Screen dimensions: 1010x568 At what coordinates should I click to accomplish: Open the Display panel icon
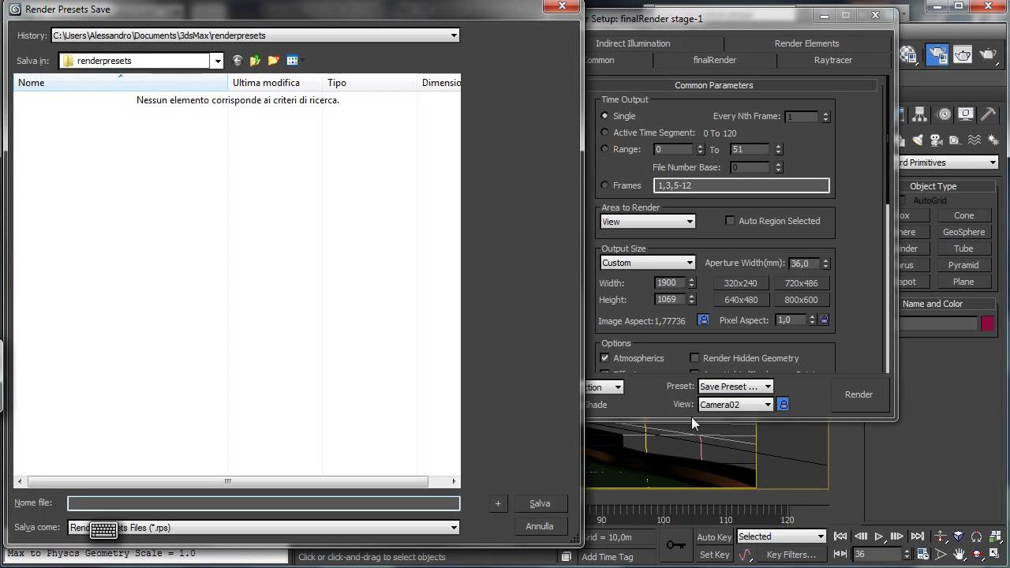click(966, 114)
